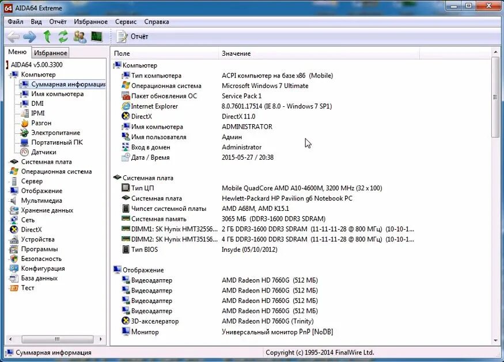The width and height of the screenshot is (504, 362).
Task: Select the DMI tree item
Action: (x=37, y=103)
